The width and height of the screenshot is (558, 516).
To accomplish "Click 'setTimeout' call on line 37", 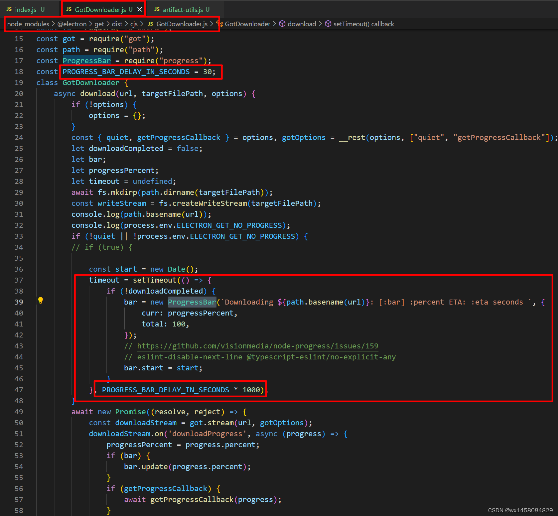I will 155,280.
